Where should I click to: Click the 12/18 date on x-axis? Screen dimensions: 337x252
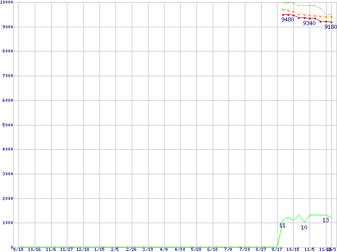(83, 249)
